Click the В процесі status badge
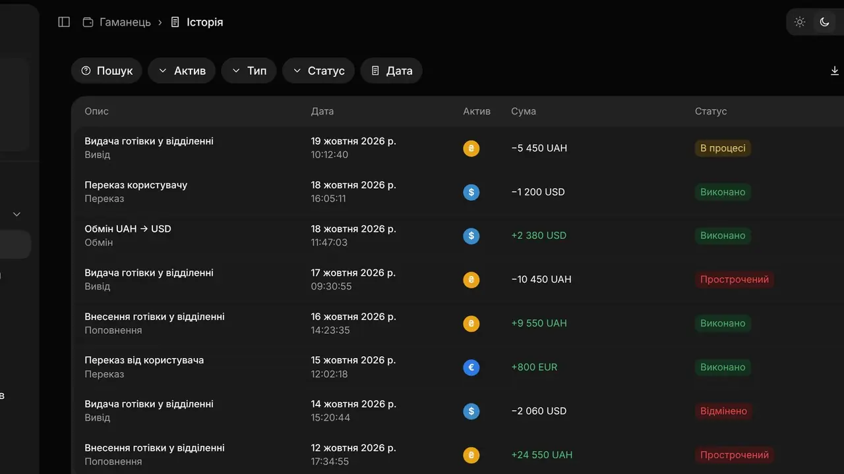The width and height of the screenshot is (844, 474). tap(723, 148)
